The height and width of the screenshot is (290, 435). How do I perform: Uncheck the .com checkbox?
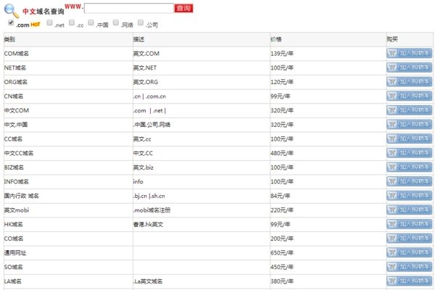11,22
